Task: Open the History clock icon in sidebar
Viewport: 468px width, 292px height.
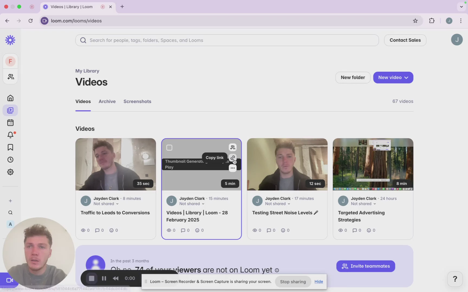Action: tap(10, 160)
